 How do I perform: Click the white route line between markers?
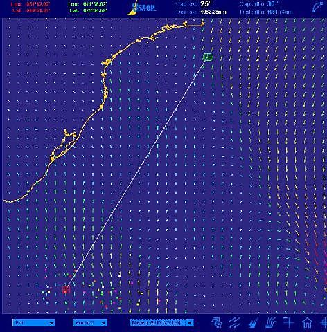[x=136, y=174]
